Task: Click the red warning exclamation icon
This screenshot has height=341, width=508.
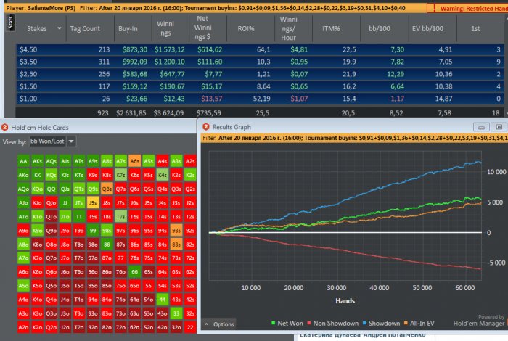Action: 433,8
